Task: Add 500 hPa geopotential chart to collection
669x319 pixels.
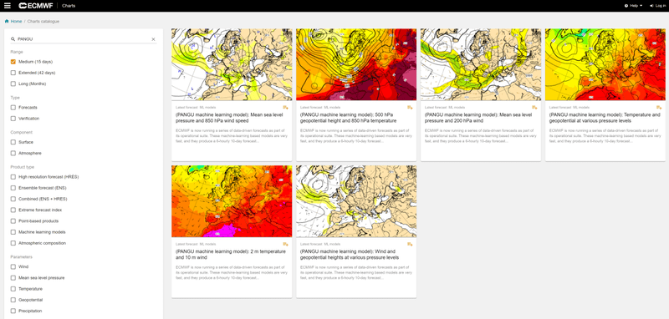Action: point(410,108)
